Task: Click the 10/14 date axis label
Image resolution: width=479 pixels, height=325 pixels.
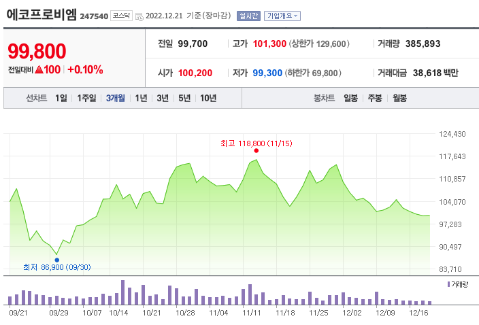Action: (x=118, y=313)
